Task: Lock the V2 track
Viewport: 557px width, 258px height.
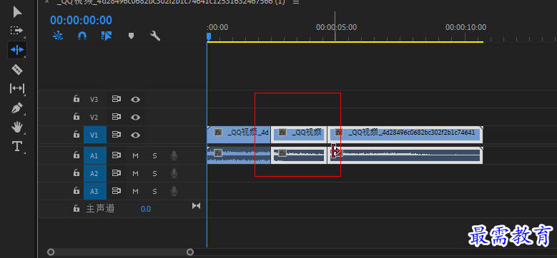Action: (x=77, y=116)
